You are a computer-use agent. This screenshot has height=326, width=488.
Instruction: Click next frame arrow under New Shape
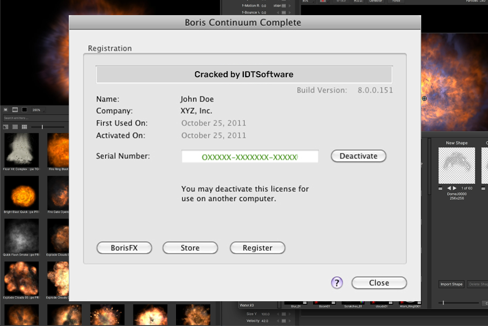[x=455, y=188]
